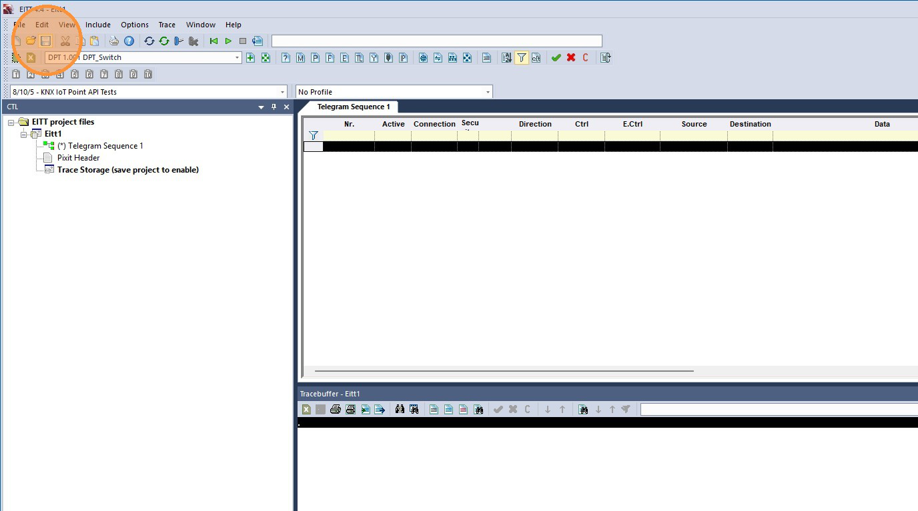
Task: Click the "F" frame icon in the toolbar
Action: pos(330,58)
